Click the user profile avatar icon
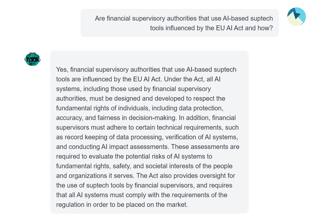Image resolution: width=323 pixels, height=221 pixels. coord(296,17)
